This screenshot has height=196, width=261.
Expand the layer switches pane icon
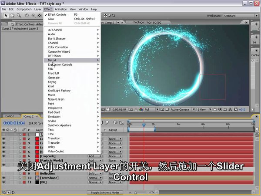tap(3, 193)
